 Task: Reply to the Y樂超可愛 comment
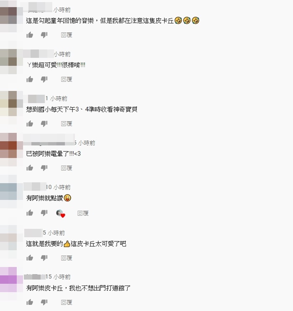point(67,79)
